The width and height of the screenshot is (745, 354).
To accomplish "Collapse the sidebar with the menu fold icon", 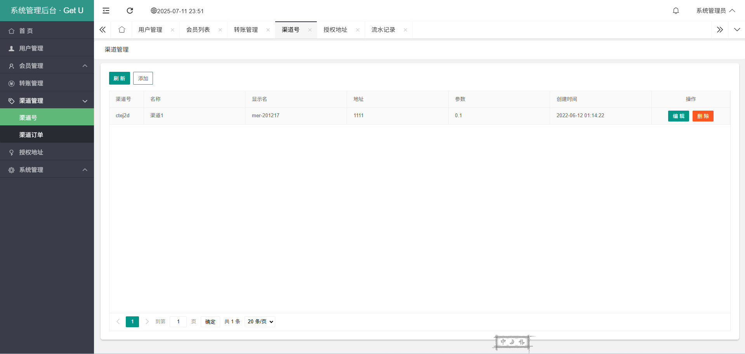I will (x=106, y=11).
